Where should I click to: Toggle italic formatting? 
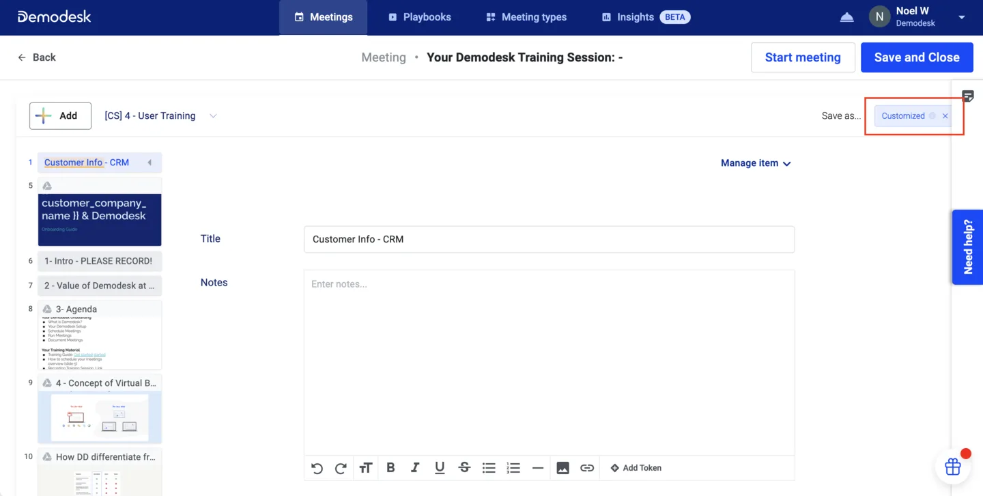click(415, 468)
